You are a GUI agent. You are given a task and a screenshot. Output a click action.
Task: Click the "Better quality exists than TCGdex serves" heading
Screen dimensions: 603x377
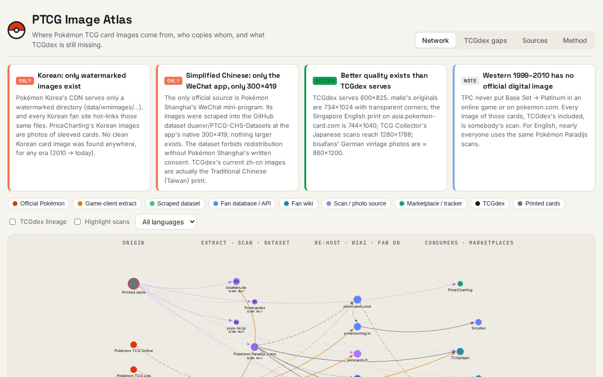[x=384, y=81]
